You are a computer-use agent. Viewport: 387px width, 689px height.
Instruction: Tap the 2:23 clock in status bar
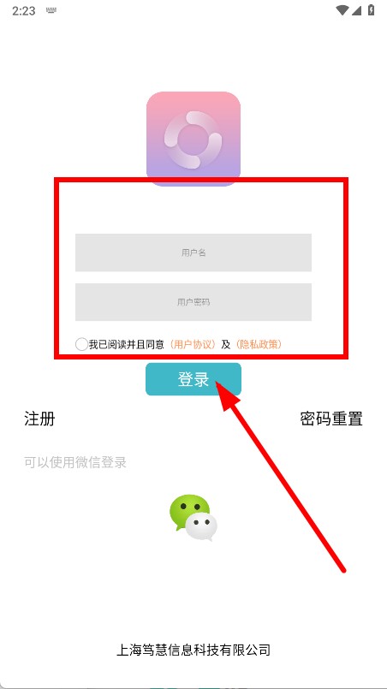click(x=24, y=10)
